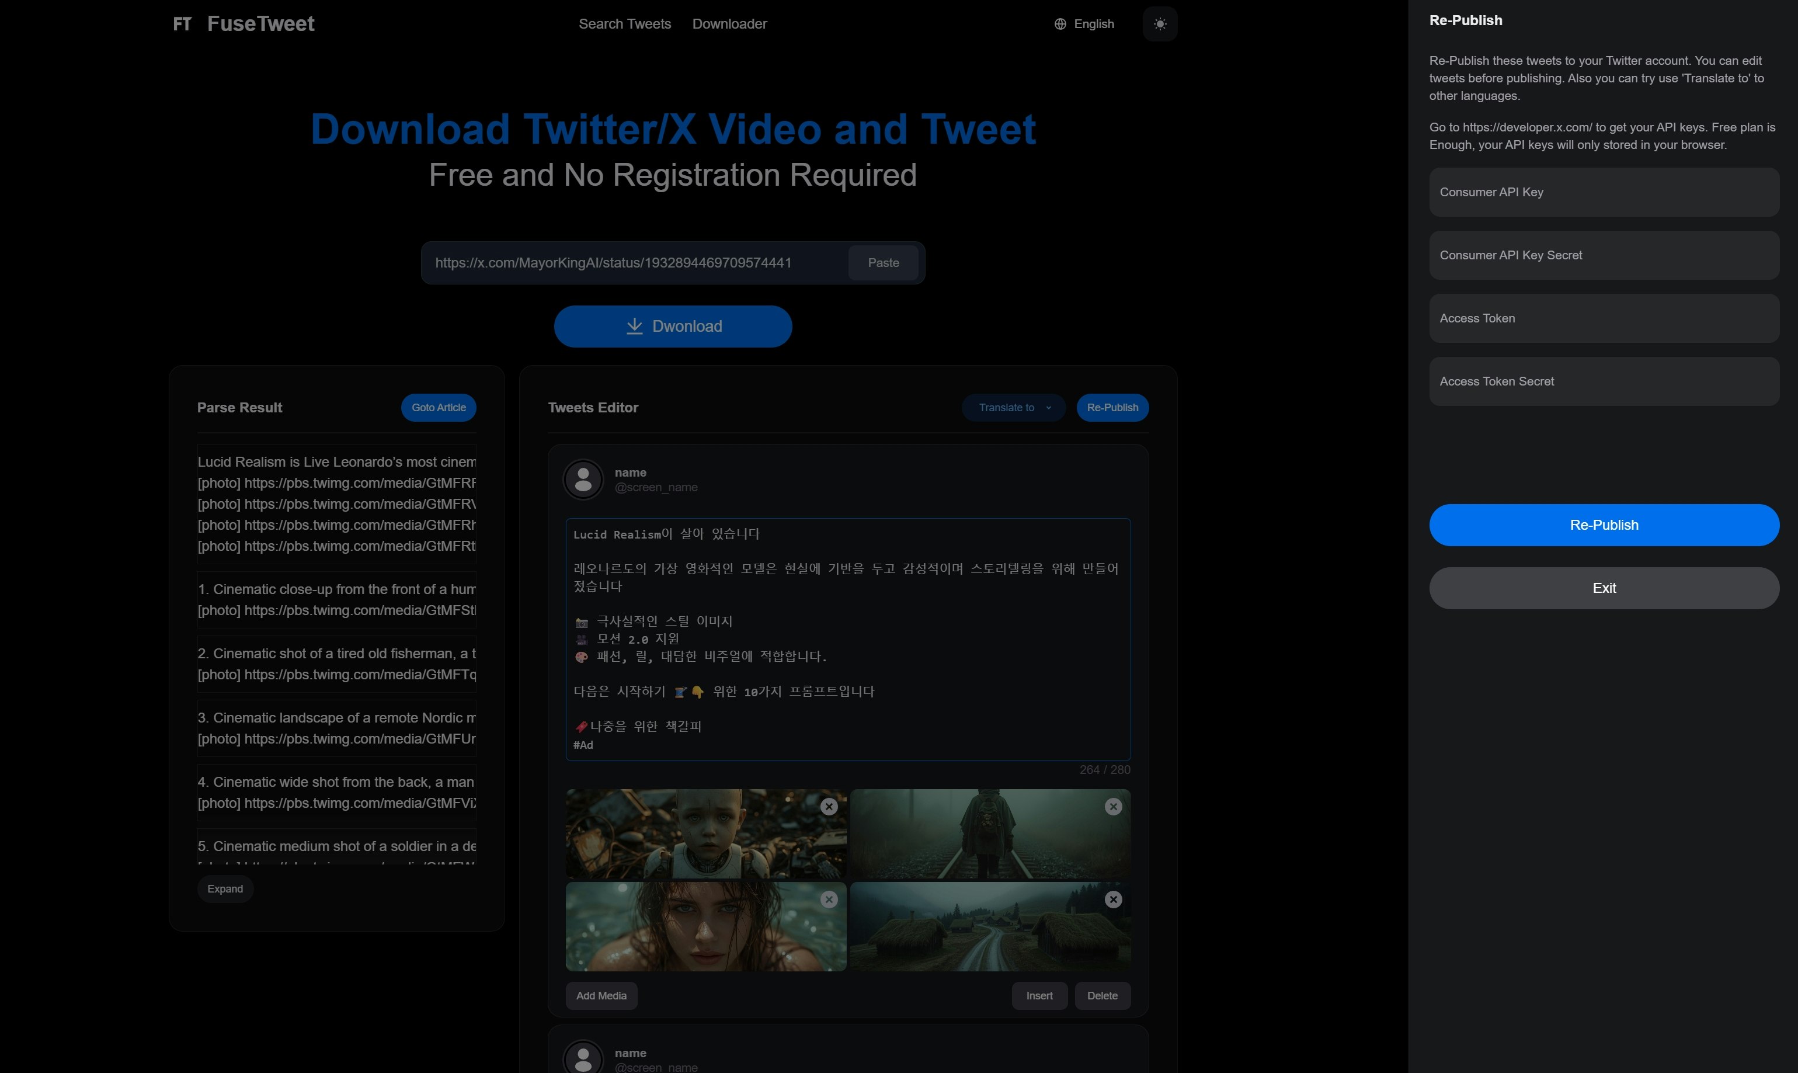Click the Exit button
1798x1073 pixels.
pos(1604,588)
